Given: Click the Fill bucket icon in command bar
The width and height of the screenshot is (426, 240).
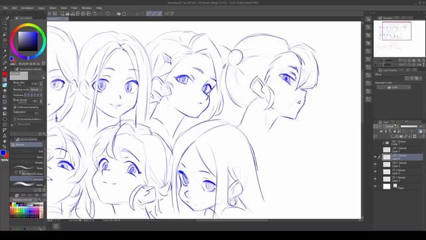Looking at the screenshot, I should click(118, 13).
